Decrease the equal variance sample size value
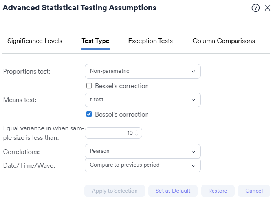This screenshot has width=273, height=200. point(136,135)
